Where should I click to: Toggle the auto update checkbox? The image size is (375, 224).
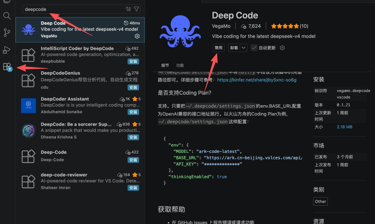pos(254,48)
